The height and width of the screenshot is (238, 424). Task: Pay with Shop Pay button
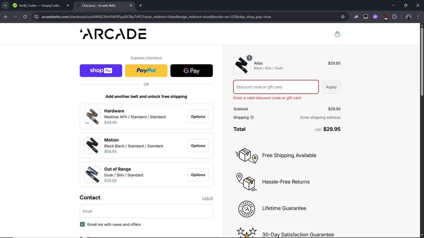pyautogui.click(x=101, y=70)
